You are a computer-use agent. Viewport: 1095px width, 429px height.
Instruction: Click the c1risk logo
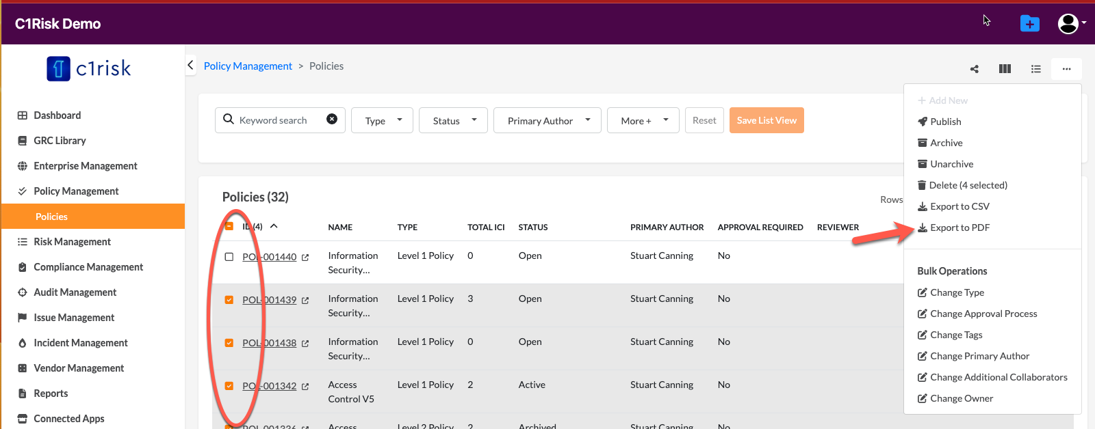click(x=89, y=68)
